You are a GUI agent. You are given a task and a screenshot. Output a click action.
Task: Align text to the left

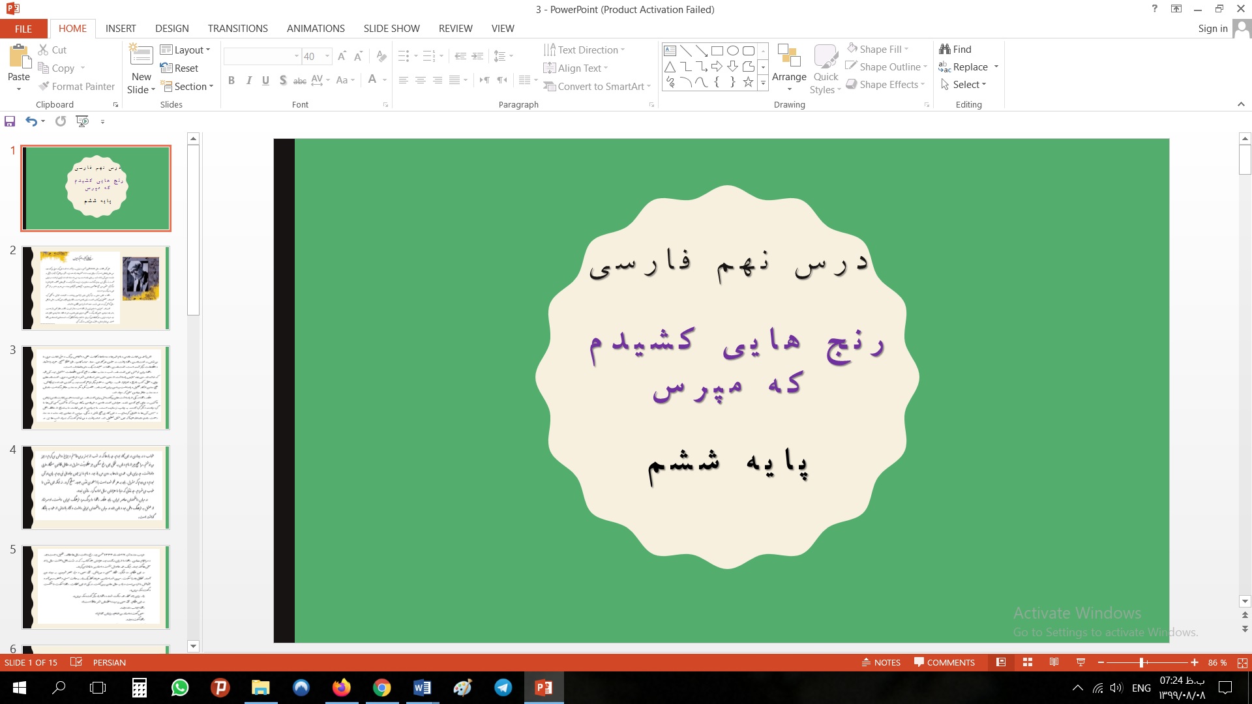[404, 80]
